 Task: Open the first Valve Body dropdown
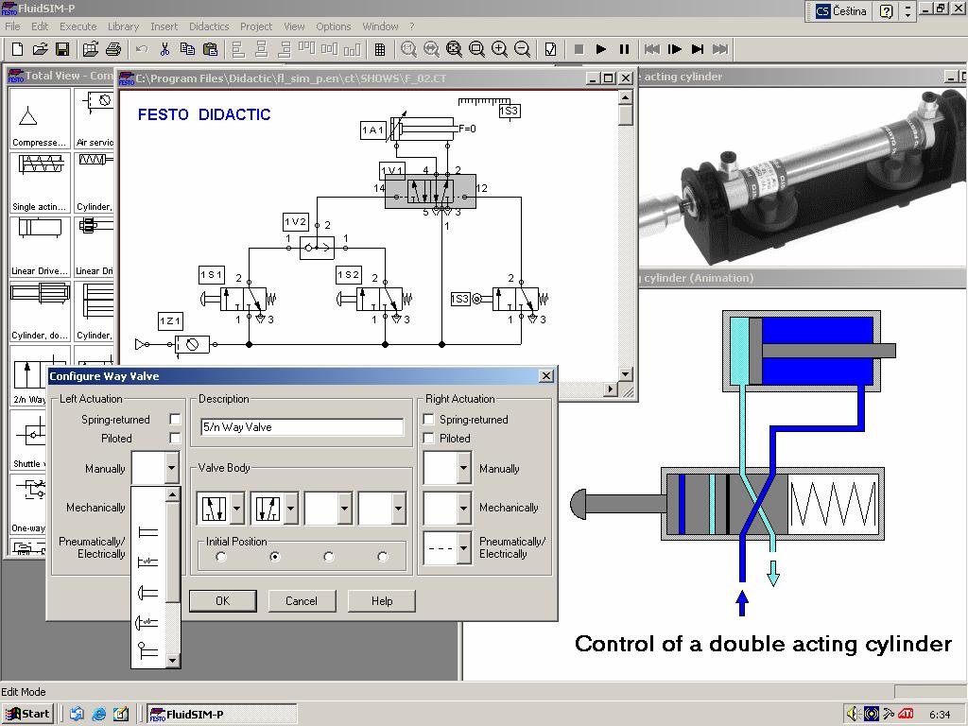coord(237,509)
